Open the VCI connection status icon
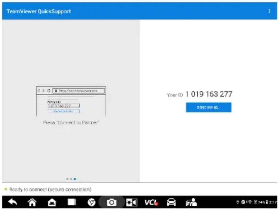 151,202
